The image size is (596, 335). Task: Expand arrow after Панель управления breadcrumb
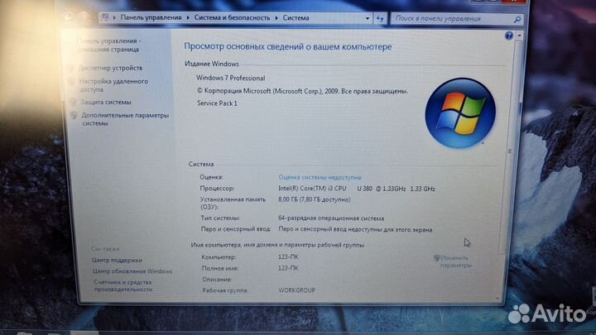[x=188, y=18]
